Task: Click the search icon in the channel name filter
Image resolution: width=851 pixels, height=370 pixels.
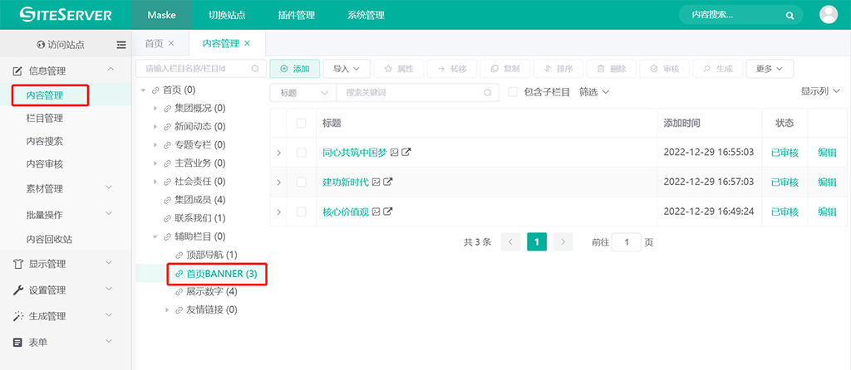Action: coord(256,69)
